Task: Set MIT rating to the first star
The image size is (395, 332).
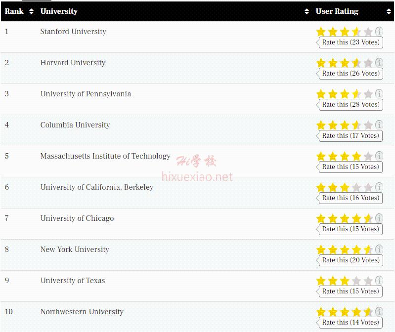Action: (321, 156)
